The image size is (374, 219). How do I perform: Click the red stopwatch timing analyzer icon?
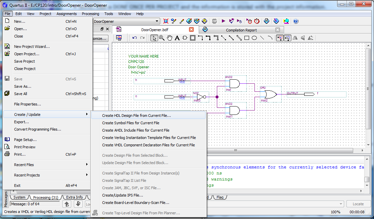click(256, 21)
